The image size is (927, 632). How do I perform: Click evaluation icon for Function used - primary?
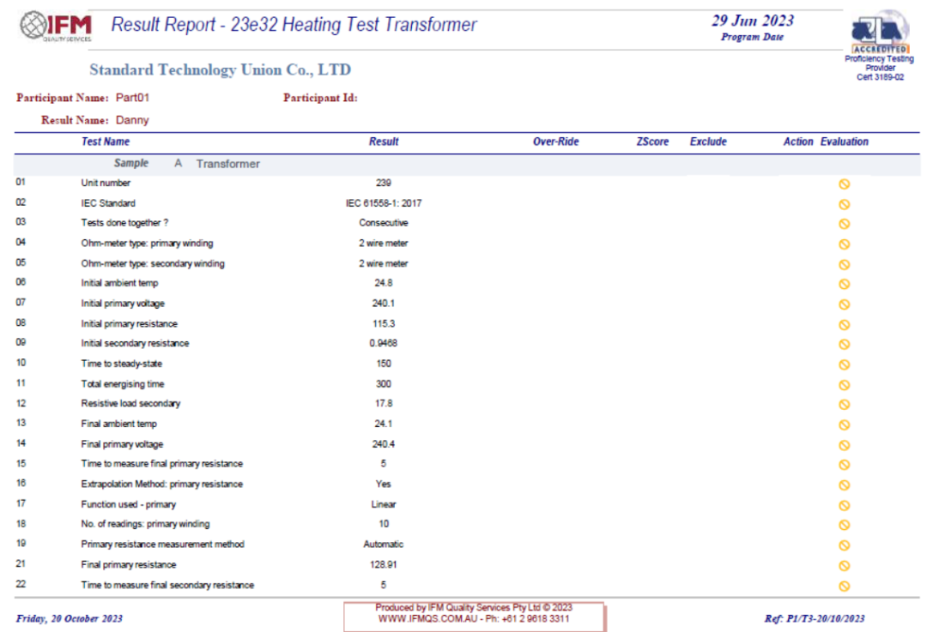tap(844, 506)
